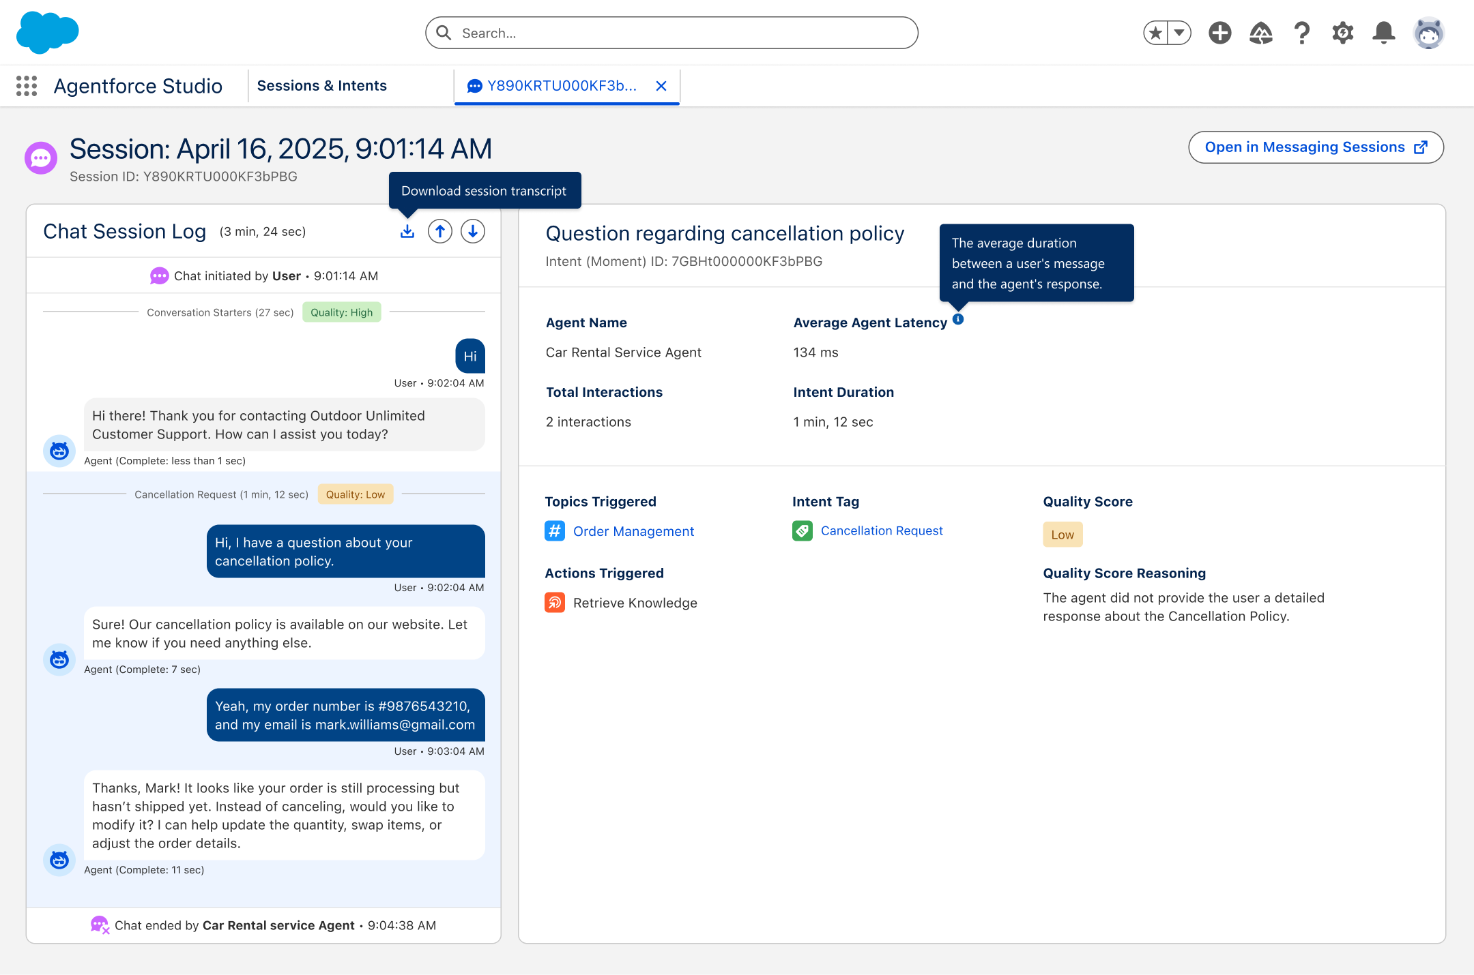Open the Help question mark icon

point(1302,33)
